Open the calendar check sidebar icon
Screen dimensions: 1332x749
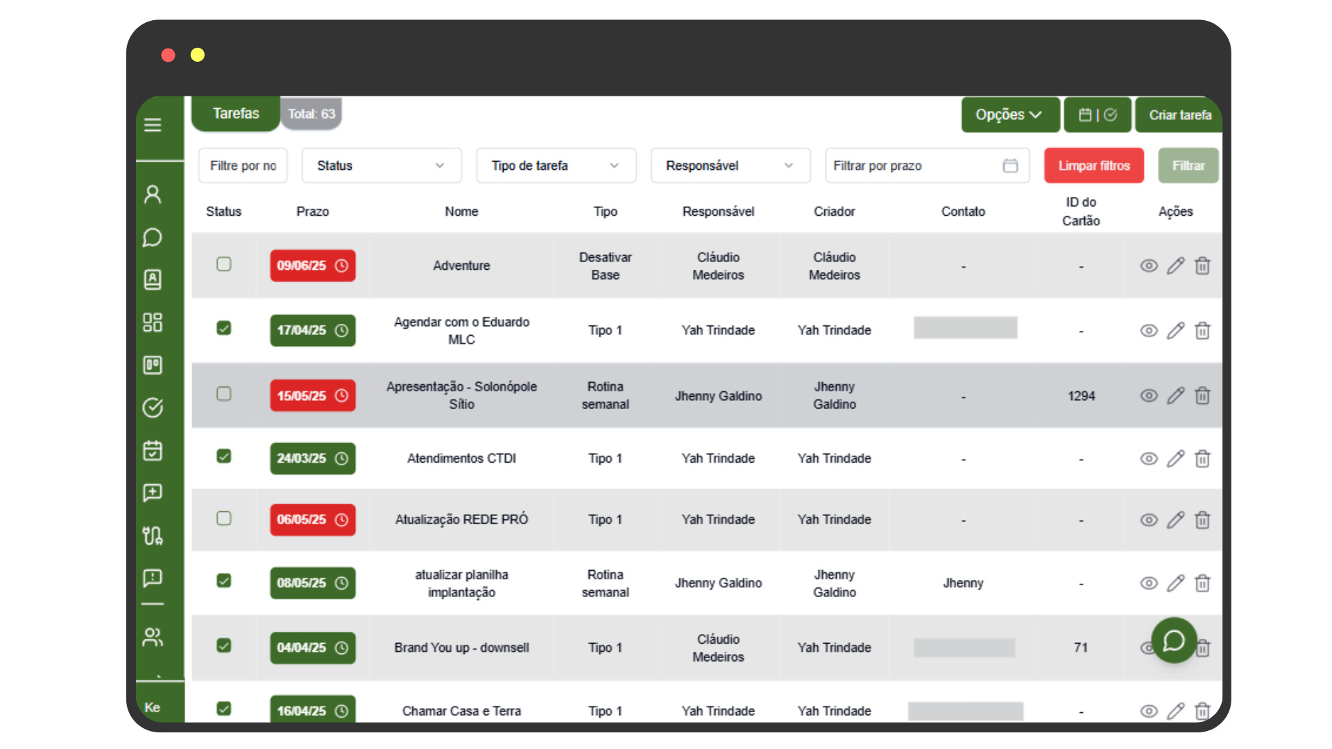click(153, 450)
